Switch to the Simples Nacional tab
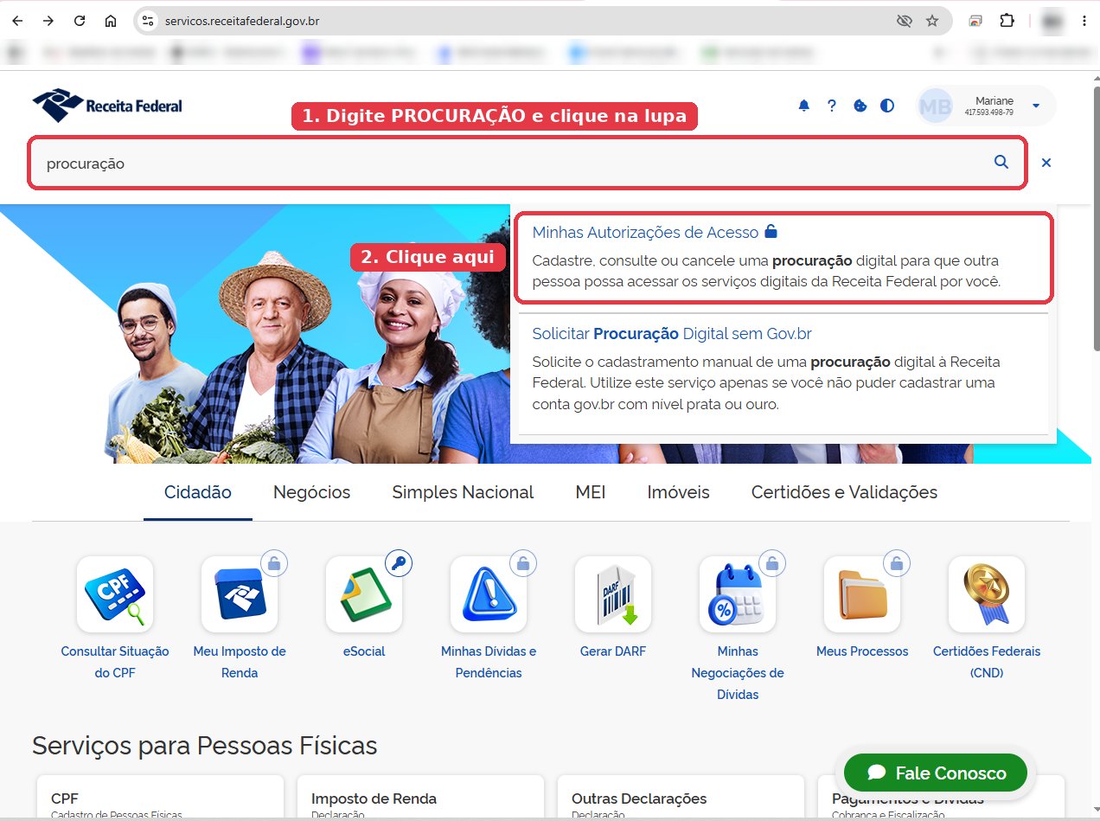1100x821 pixels. 463,492
